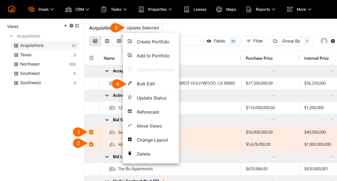
Task: Collapse the Acquisitions tree group
Action: click(11, 36)
